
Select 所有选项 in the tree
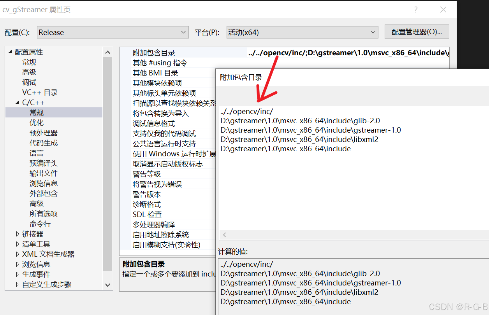pyautogui.click(x=44, y=214)
